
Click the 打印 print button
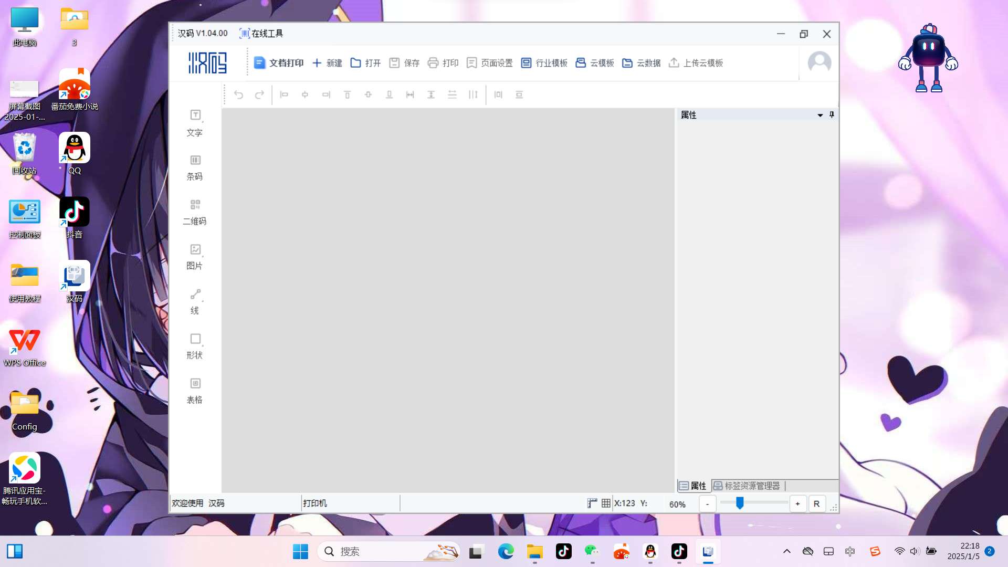[443, 63]
